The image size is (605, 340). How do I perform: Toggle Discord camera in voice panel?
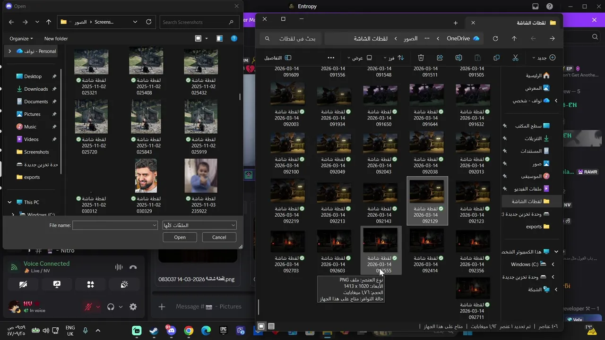tap(23, 284)
